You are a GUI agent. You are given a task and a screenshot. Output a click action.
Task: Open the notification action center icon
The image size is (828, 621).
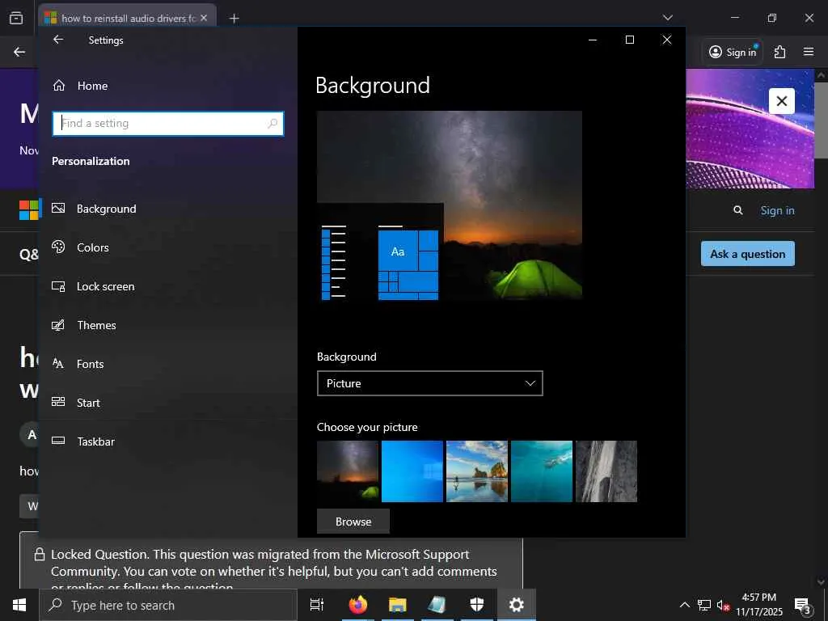point(803,605)
